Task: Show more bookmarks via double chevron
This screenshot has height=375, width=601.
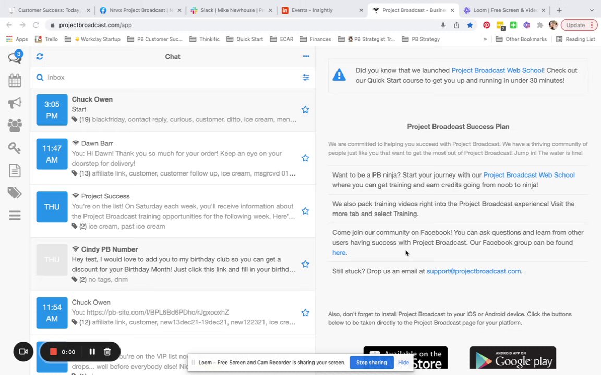Action: click(485, 39)
